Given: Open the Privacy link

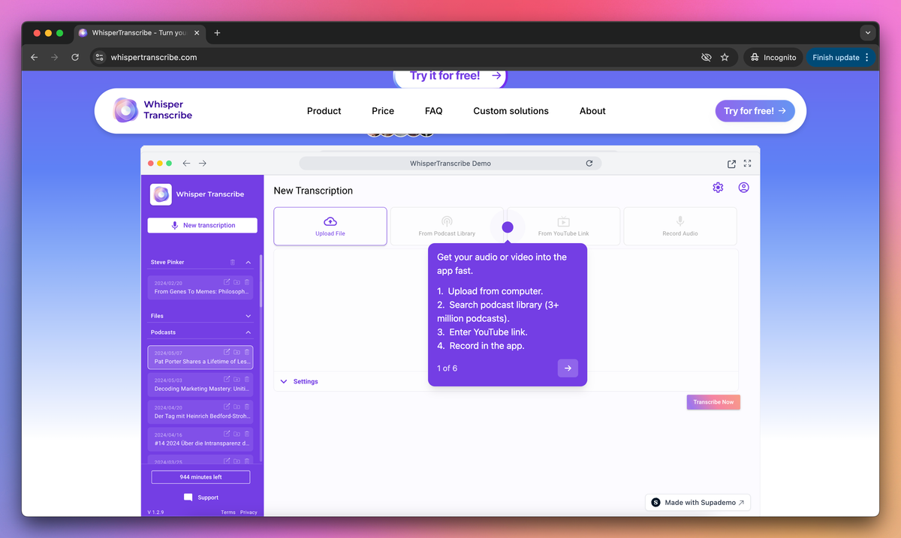Looking at the screenshot, I should coord(249,512).
